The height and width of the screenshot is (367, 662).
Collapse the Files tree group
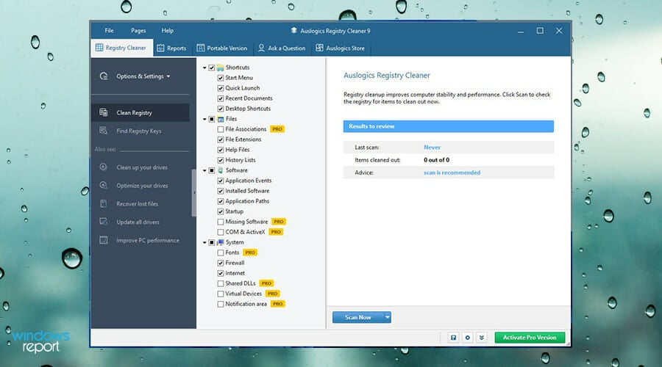pyautogui.click(x=204, y=119)
